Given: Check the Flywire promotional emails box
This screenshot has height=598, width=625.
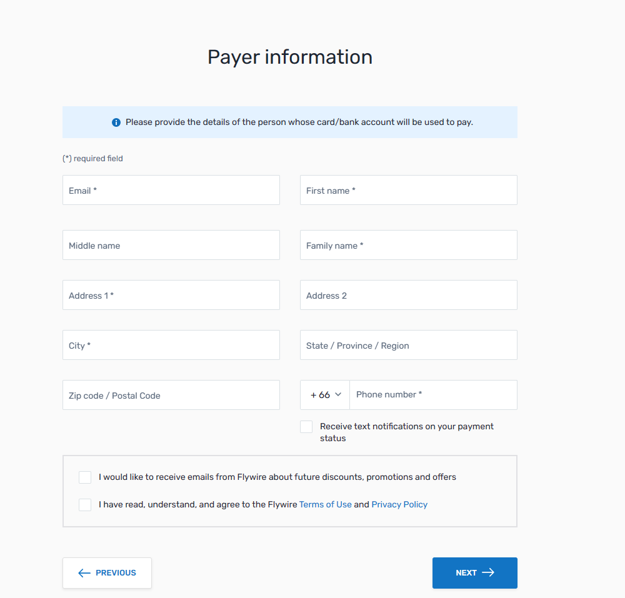Looking at the screenshot, I should coord(85,477).
